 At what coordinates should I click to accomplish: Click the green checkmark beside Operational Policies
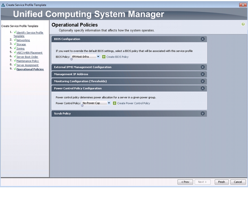click(15, 69)
